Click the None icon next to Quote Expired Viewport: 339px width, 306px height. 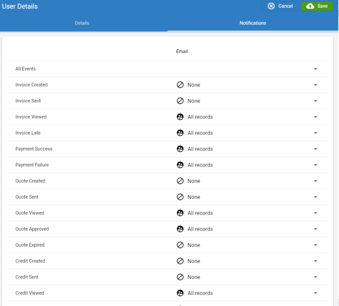click(x=180, y=245)
